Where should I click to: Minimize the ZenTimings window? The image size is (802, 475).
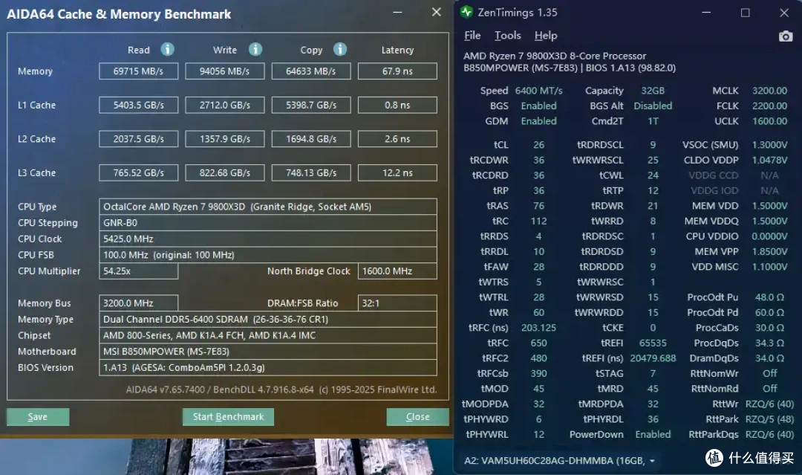706,13
